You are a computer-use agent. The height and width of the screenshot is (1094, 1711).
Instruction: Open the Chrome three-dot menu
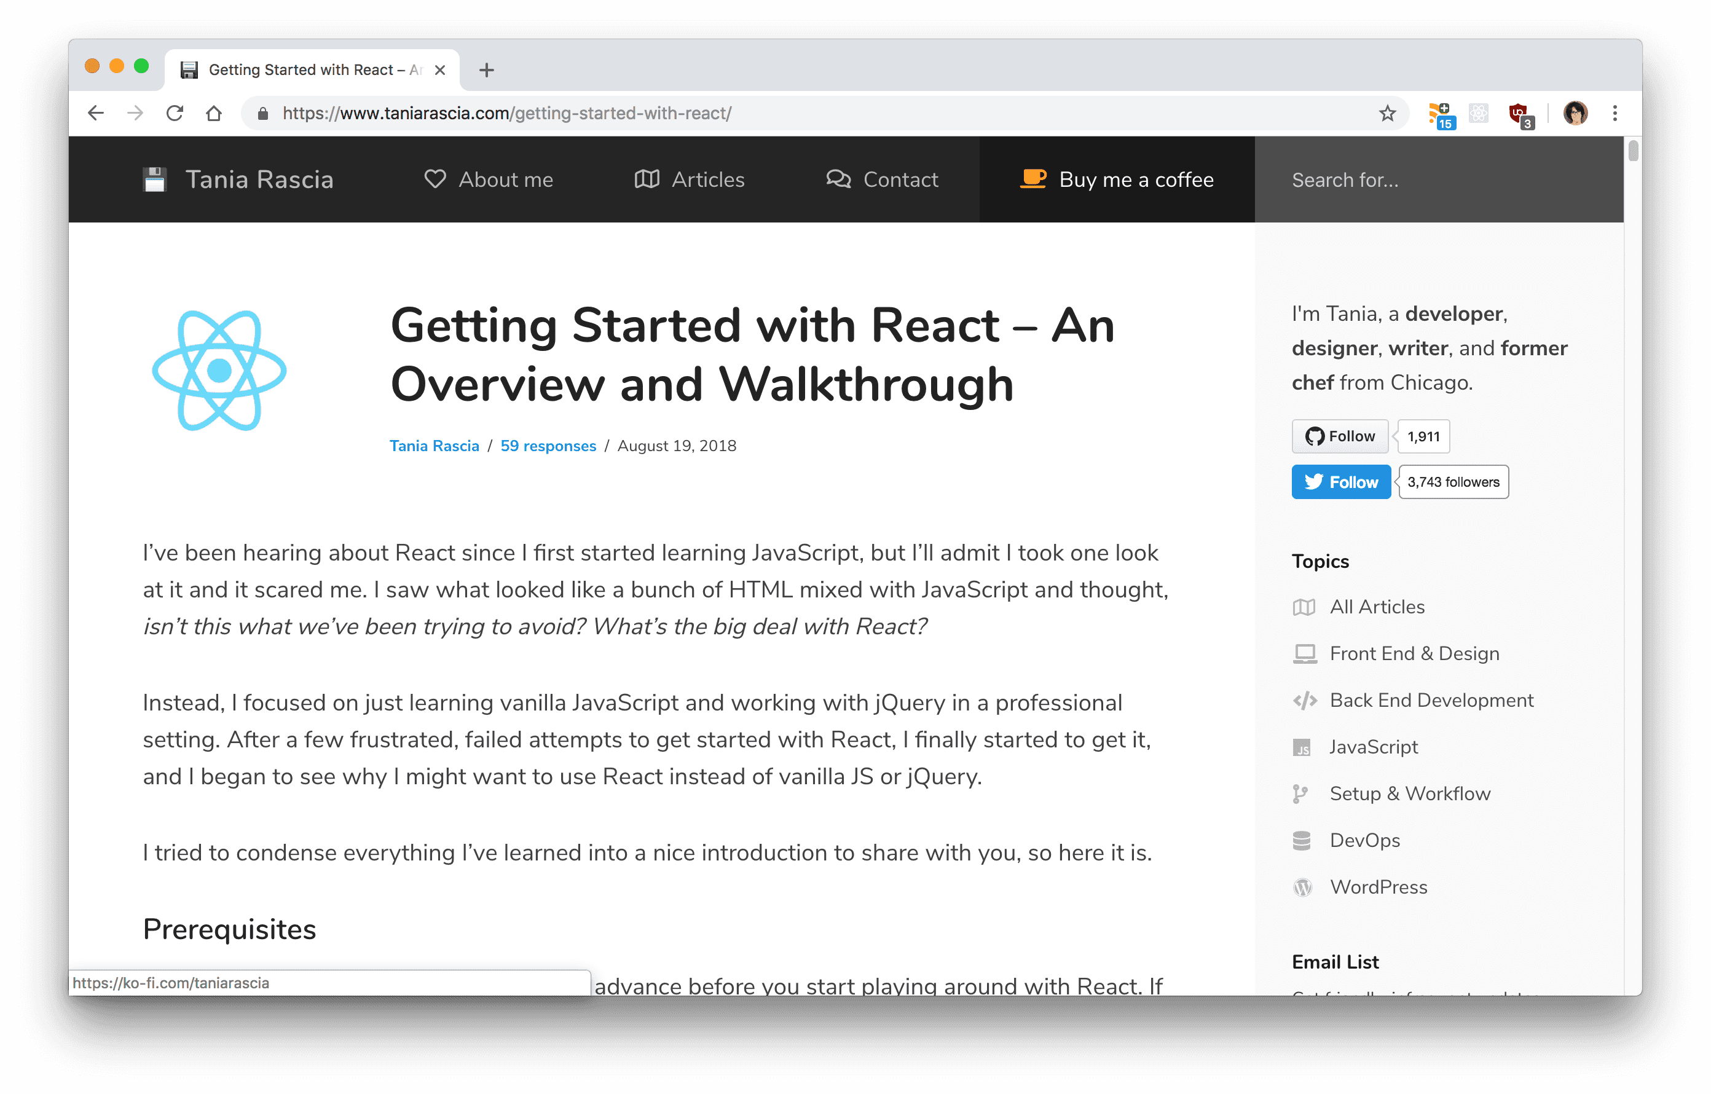pyautogui.click(x=1615, y=113)
